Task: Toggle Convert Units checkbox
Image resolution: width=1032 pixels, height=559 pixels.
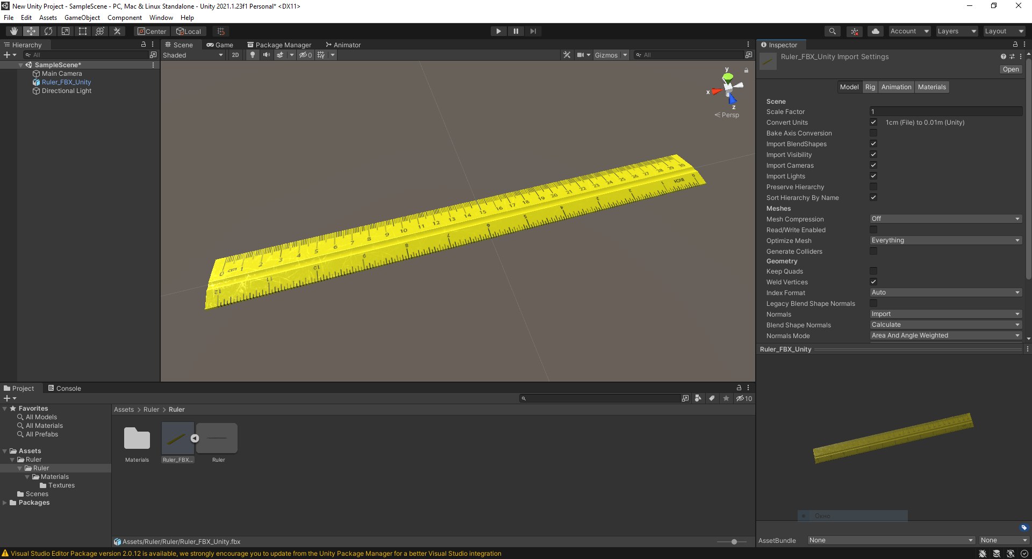Action: pos(873,122)
